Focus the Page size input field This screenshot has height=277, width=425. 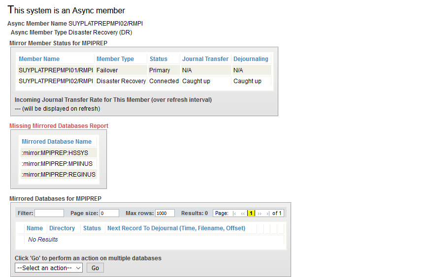[x=109, y=213]
